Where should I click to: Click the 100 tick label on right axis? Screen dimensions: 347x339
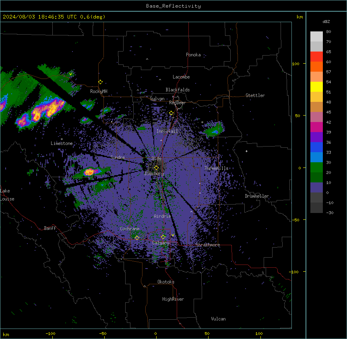[x=295, y=64]
